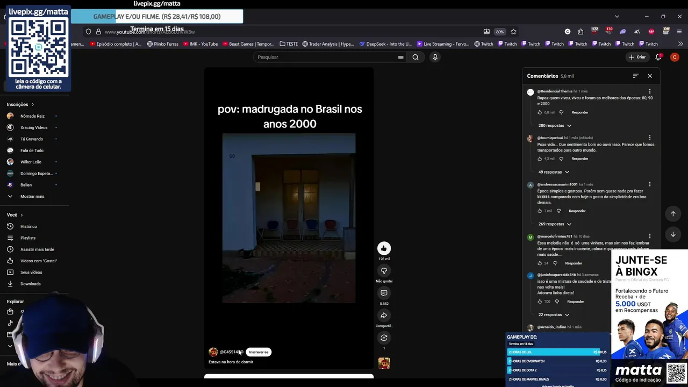Open the on-screen keyboard icon in search
The width and height of the screenshot is (688, 387).
400,57
